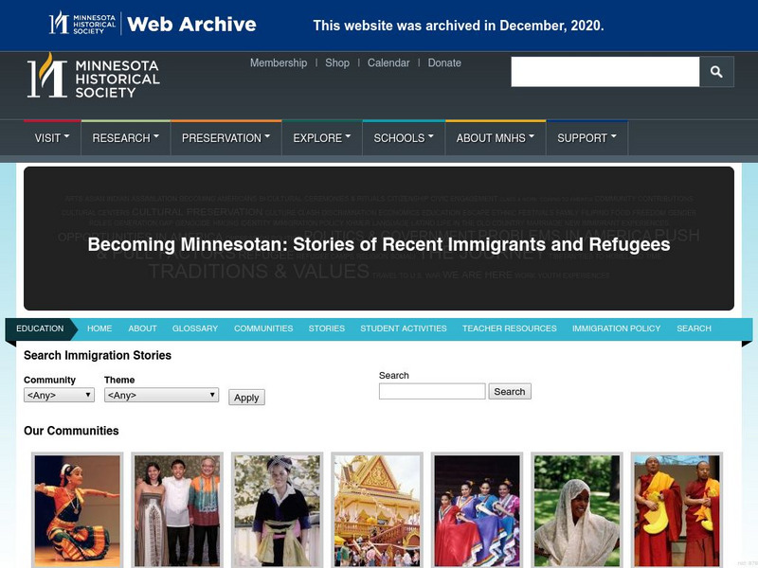Open the Indian dancer community thumbnail
This screenshot has width=758, height=568.
(78, 510)
